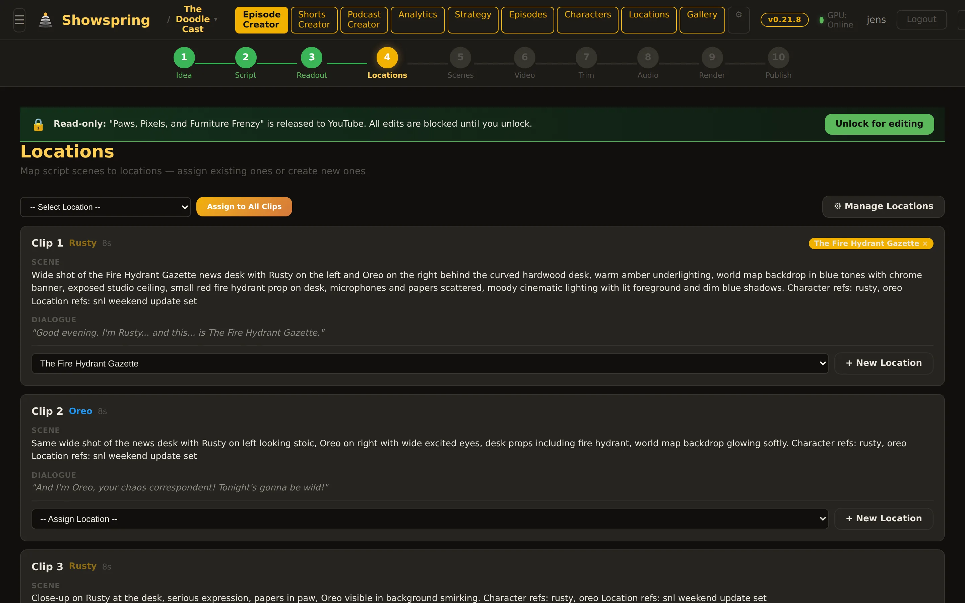This screenshot has width=965, height=603.
Task: Click Clip 2 dialogue "And I'm Oreo..."
Action: (x=180, y=487)
